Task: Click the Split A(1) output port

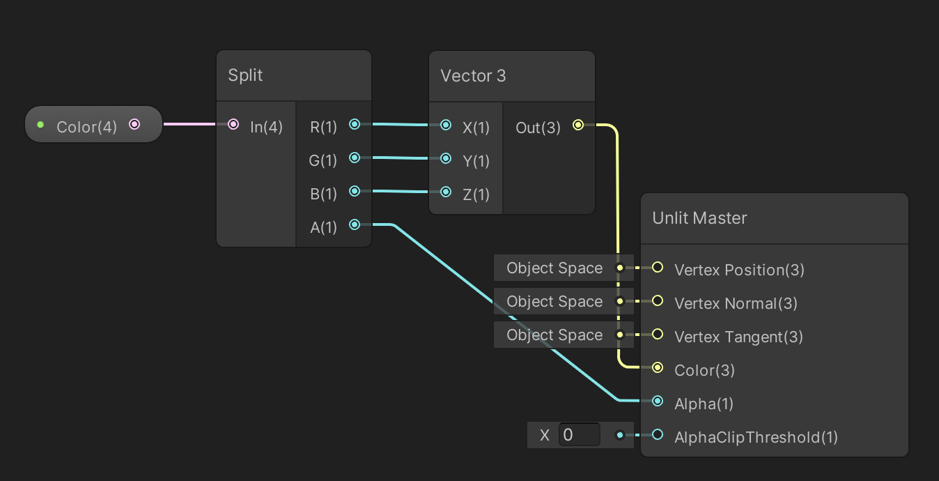Action: (355, 224)
